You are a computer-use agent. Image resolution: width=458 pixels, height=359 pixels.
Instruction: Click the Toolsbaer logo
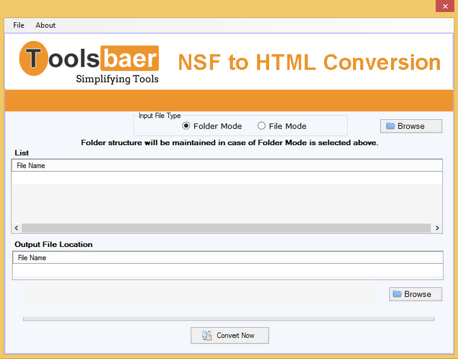coord(89,62)
